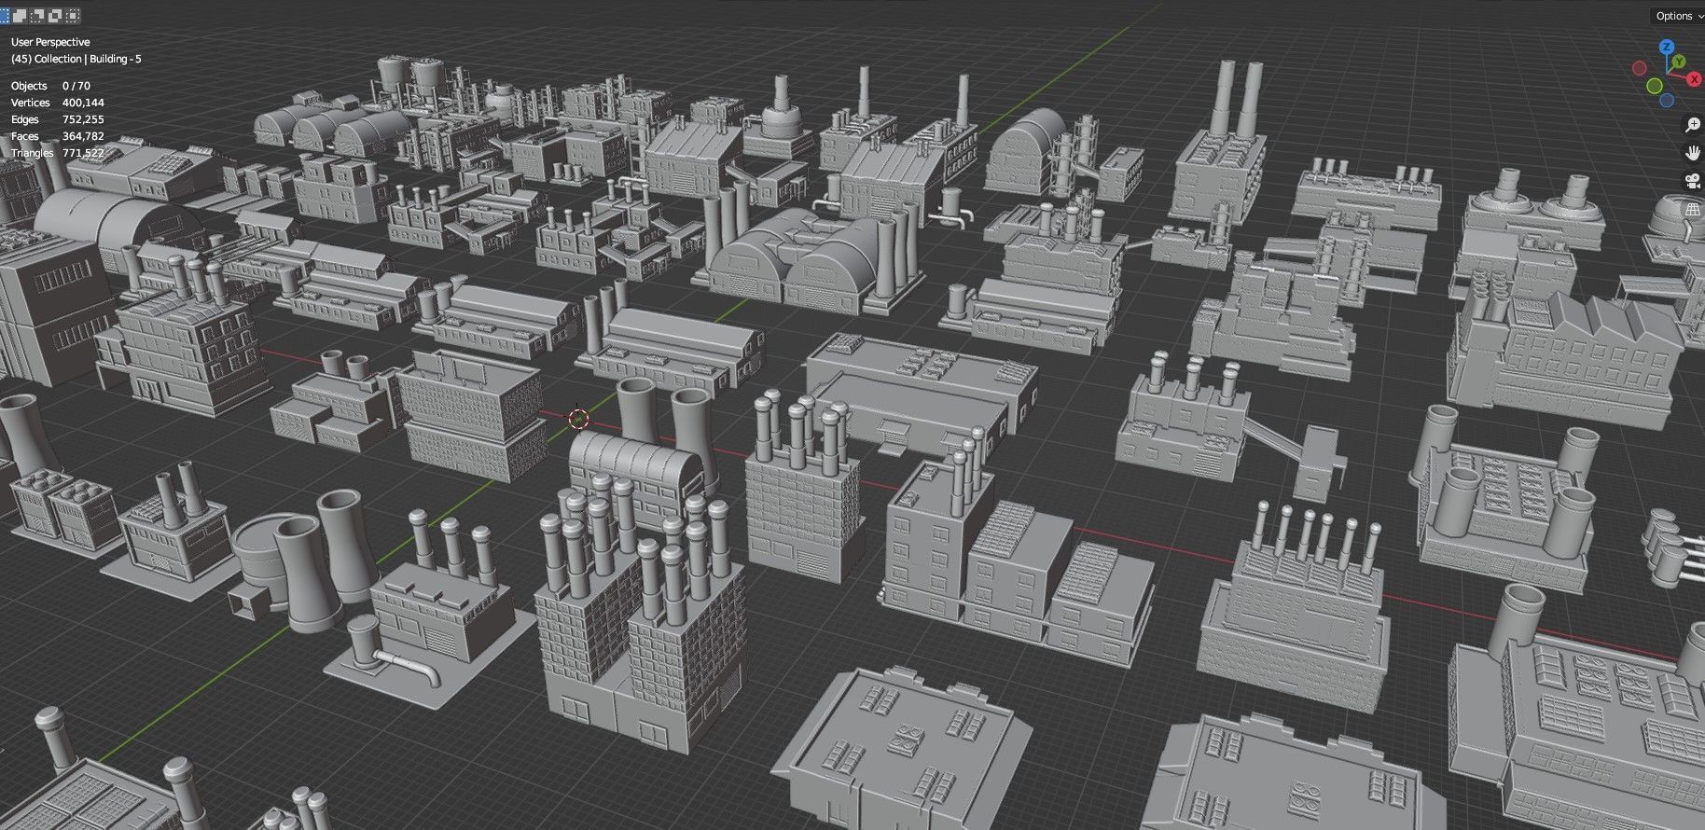This screenshot has height=830, width=1705.
Task: Snap view to the Z axis gizmo
Action: coord(1666,48)
